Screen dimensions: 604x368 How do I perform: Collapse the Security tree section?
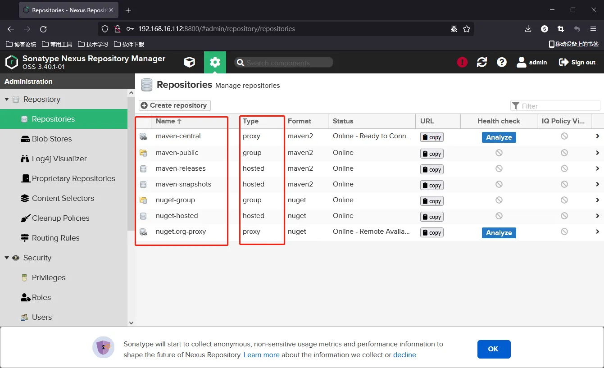click(7, 258)
